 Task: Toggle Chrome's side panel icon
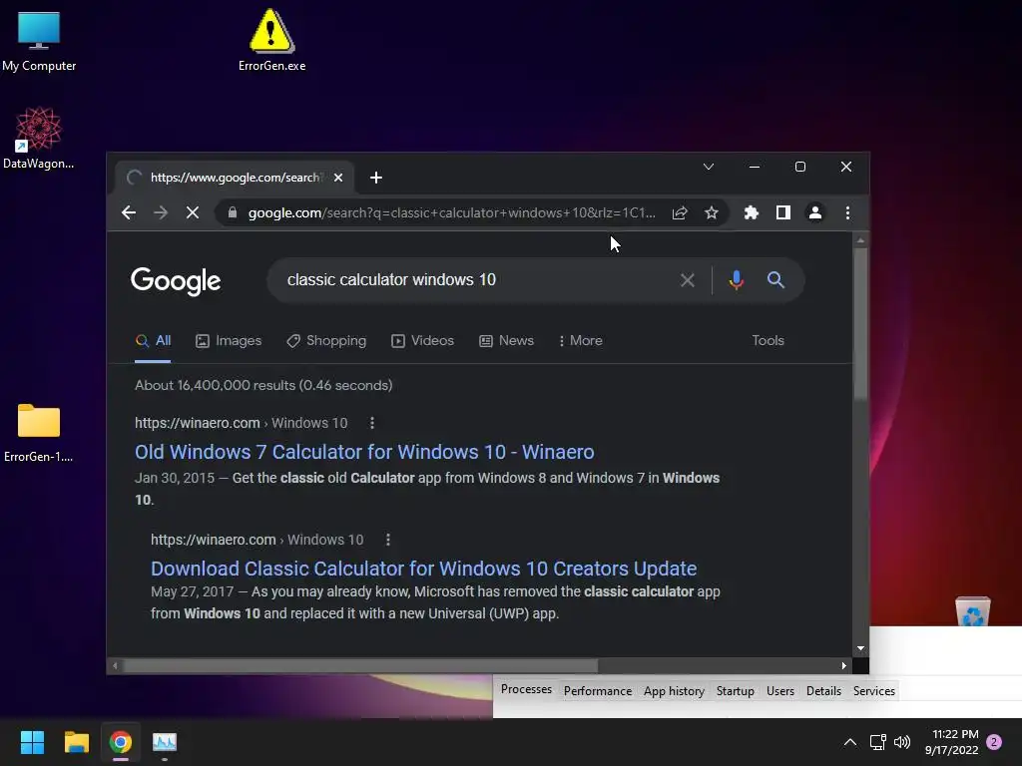[x=782, y=213]
